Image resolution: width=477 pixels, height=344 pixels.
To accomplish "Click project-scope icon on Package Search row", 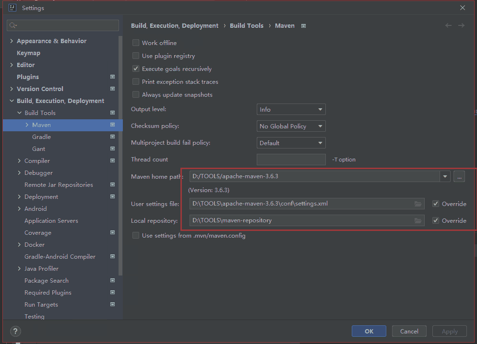I will 113,281.
